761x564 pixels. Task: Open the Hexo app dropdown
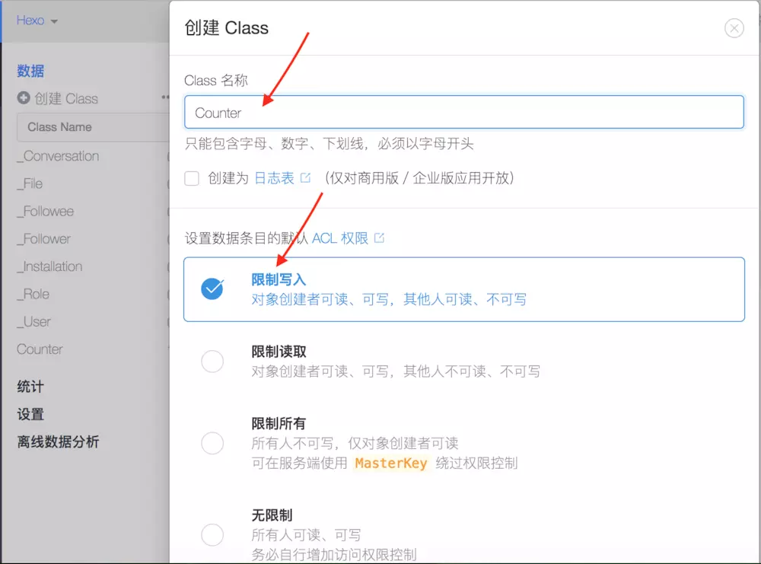coord(37,21)
